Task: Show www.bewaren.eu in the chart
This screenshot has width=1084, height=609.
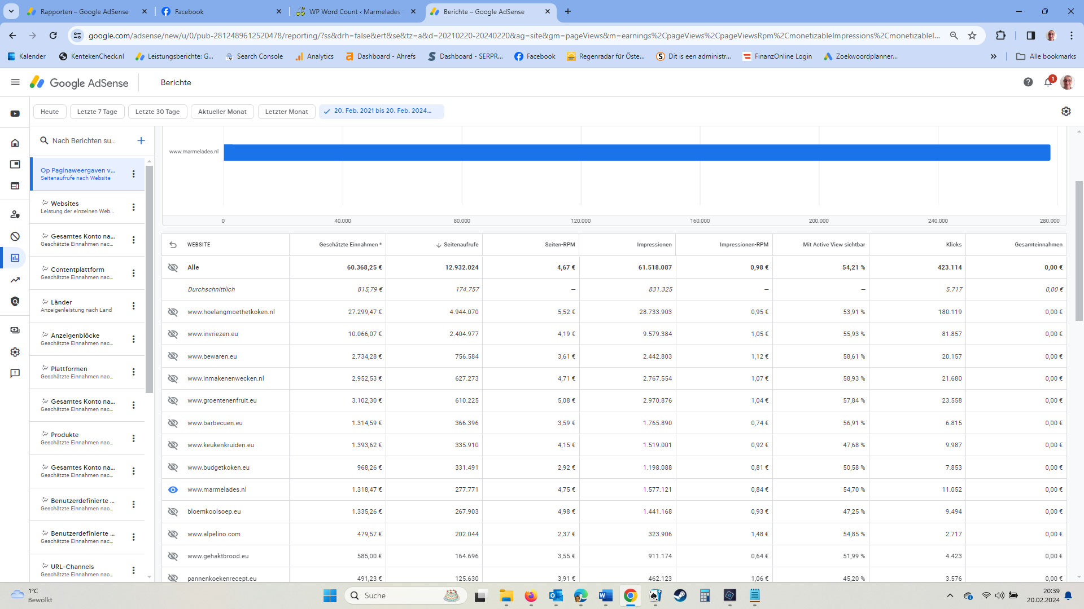Action: pos(173,356)
